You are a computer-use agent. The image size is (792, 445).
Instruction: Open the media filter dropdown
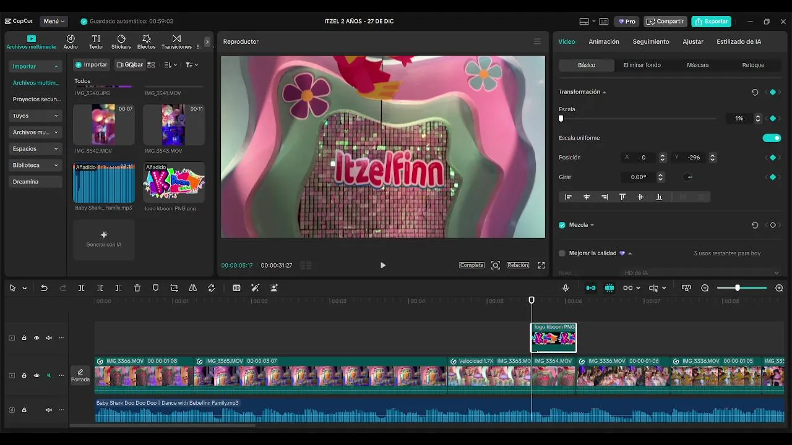click(x=192, y=65)
